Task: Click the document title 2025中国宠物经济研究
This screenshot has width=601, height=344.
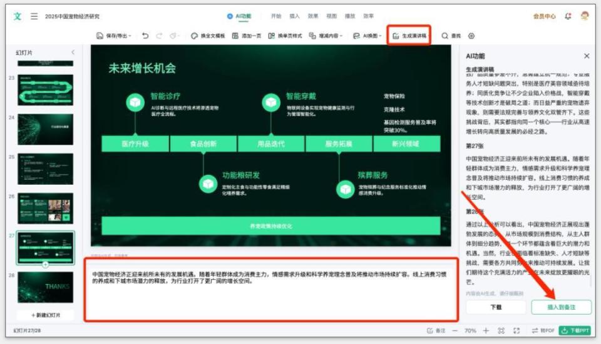Action: (72, 16)
